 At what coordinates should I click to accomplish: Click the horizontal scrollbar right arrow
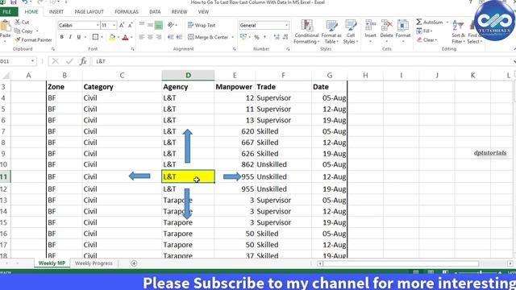pyautogui.click(x=510, y=263)
